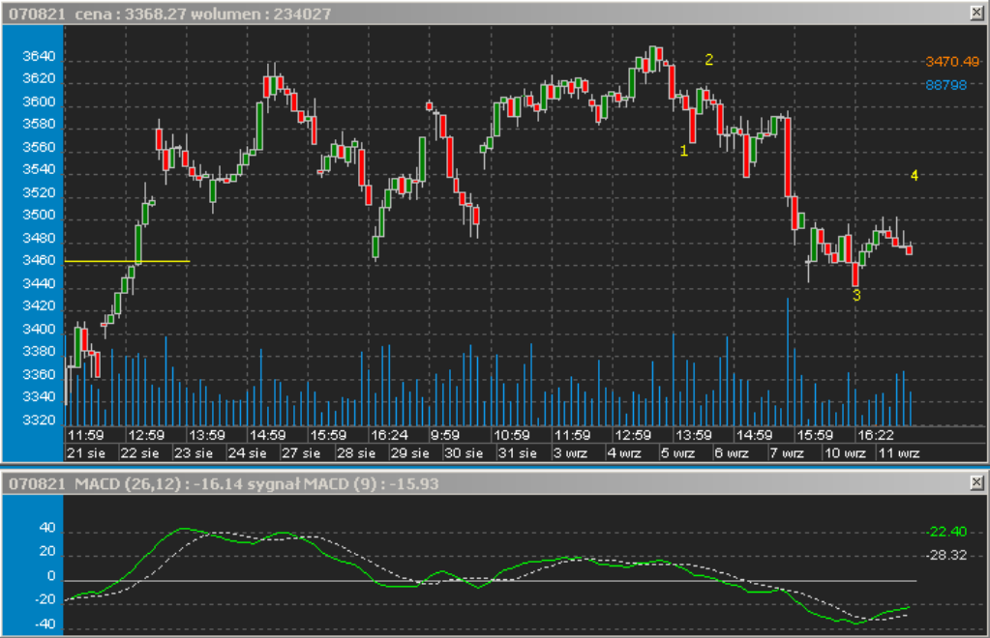Select the 11 wrz date label
The width and height of the screenshot is (990, 638).
click(x=898, y=452)
